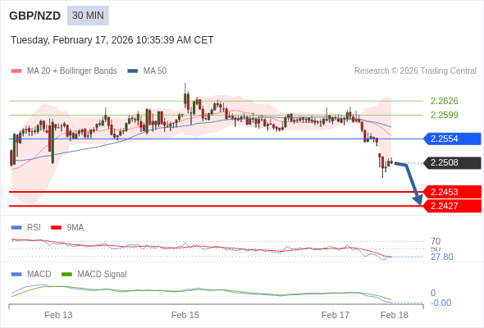484x328 pixels.
Task: Click the MA 50 blue legend swatch
Action: pos(133,71)
